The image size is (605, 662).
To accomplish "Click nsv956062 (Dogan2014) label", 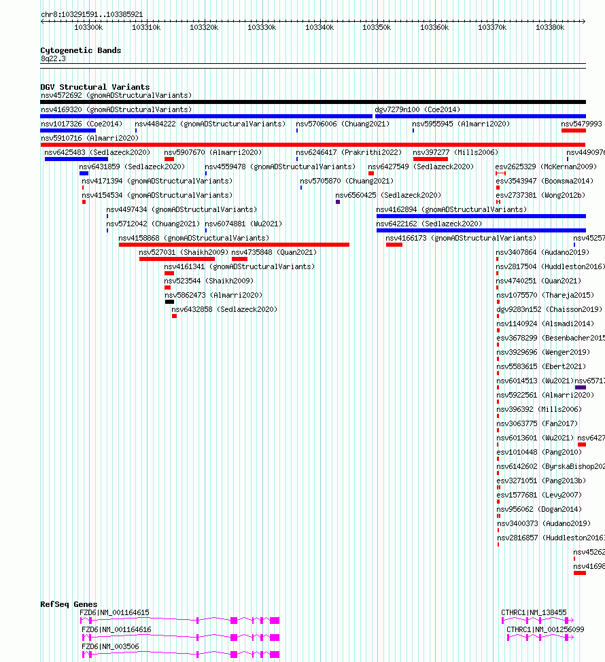I will click(x=539, y=511).
